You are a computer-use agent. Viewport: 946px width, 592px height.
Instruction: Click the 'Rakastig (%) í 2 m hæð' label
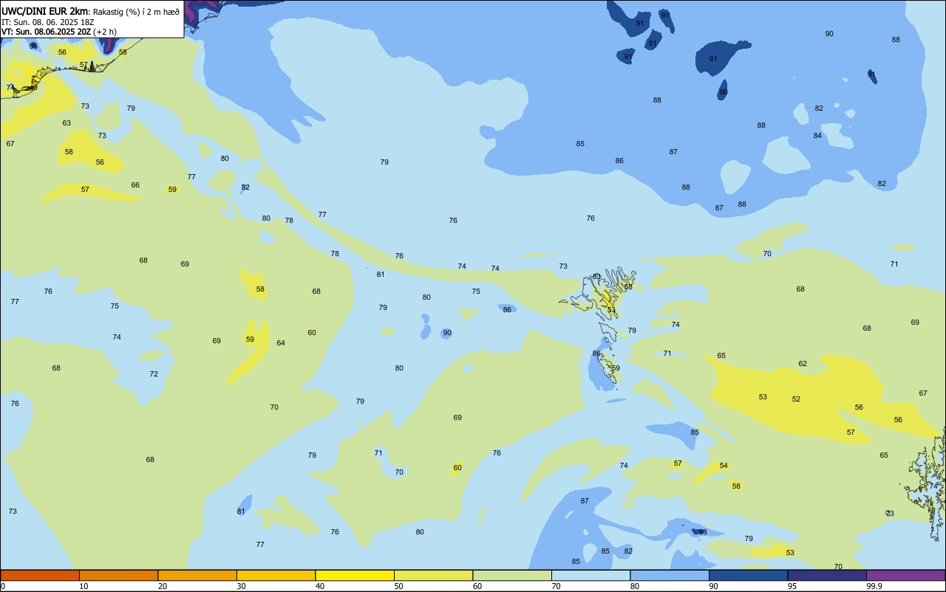click(x=136, y=12)
